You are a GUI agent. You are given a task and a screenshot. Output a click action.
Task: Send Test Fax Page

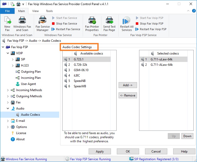(x=109, y=24)
